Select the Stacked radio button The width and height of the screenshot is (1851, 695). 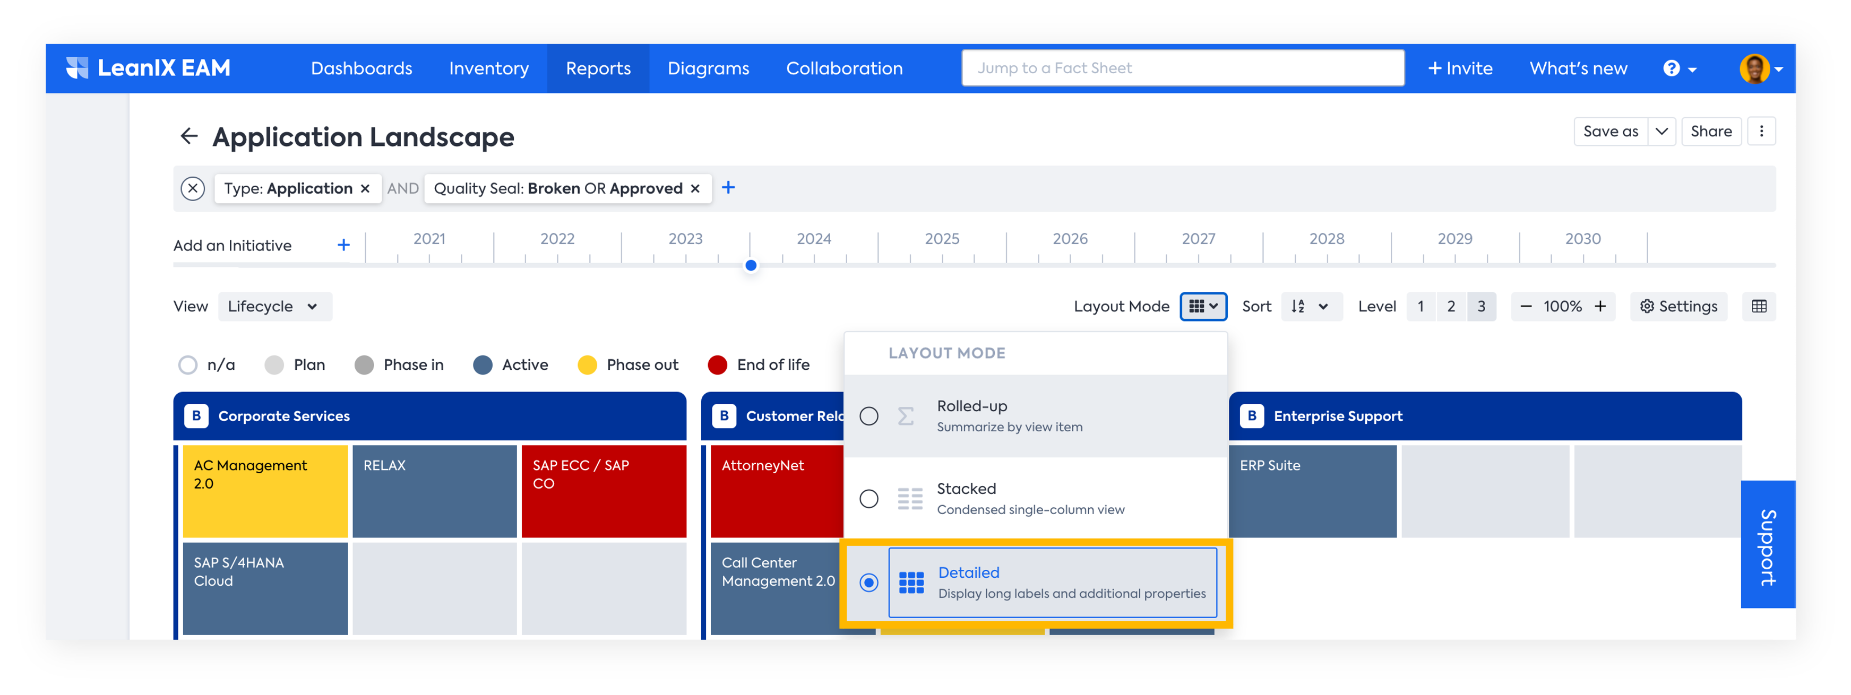point(869,498)
